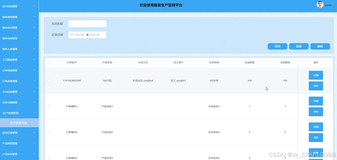The height and width of the screenshot is (160, 337).
Task: Select 生产进度列表 submenu item
Action: coord(19,123)
